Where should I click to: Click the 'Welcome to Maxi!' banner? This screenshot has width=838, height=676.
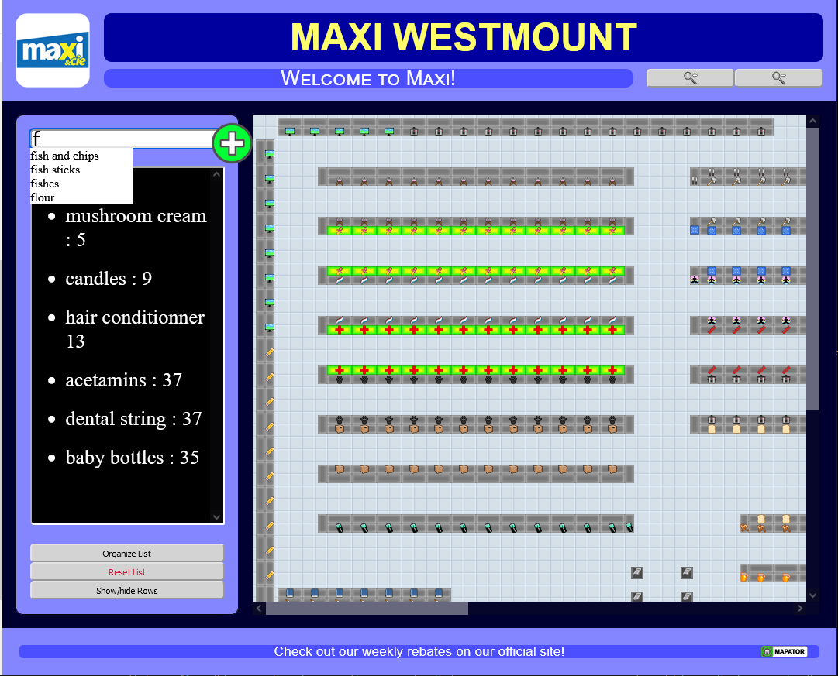coord(368,78)
